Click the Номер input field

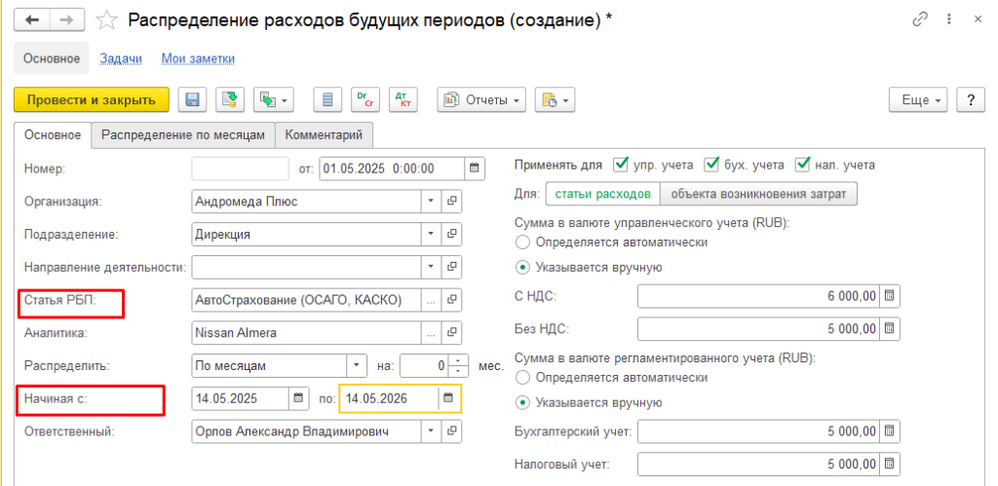pos(241,168)
